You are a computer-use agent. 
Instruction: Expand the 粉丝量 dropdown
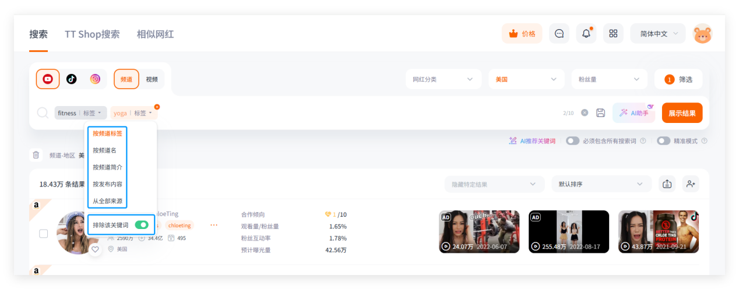[x=609, y=79]
